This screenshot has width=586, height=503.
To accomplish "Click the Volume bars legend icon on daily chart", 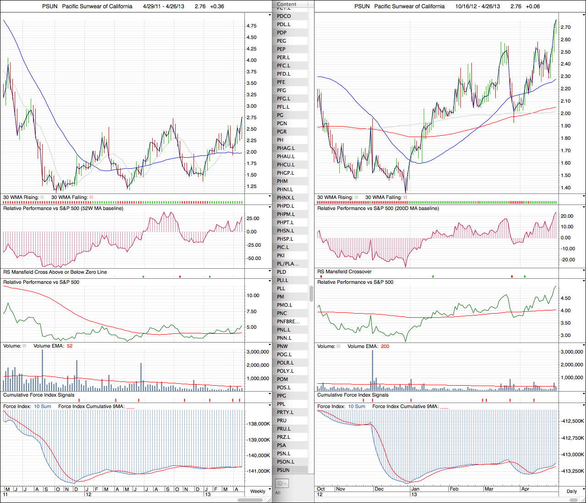I will (x=338, y=347).
